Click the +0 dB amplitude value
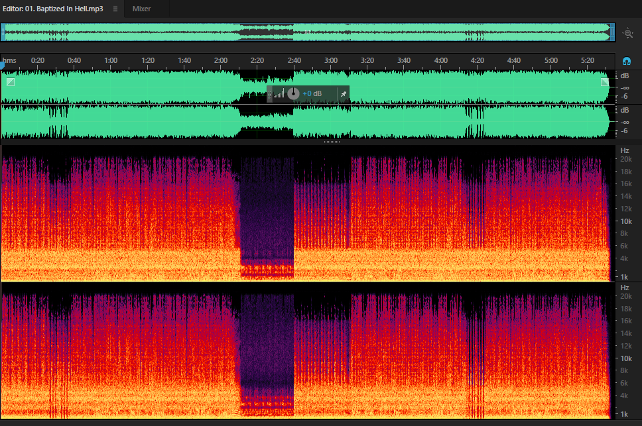This screenshot has height=426, width=642. click(x=312, y=93)
